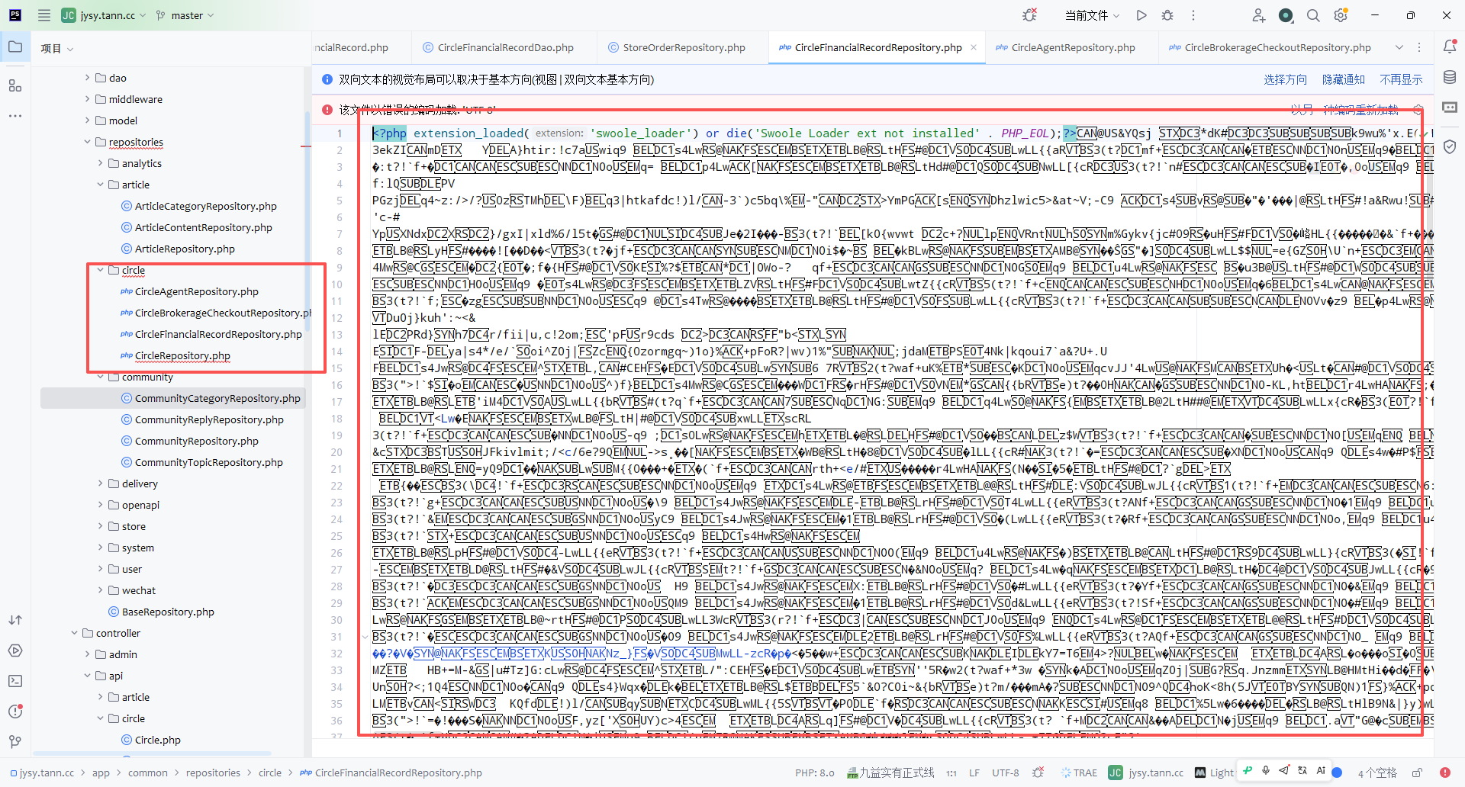Open the 4个空格 indent settings
The height and width of the screenshot is (787, 1465).
tap(1377, 773)
